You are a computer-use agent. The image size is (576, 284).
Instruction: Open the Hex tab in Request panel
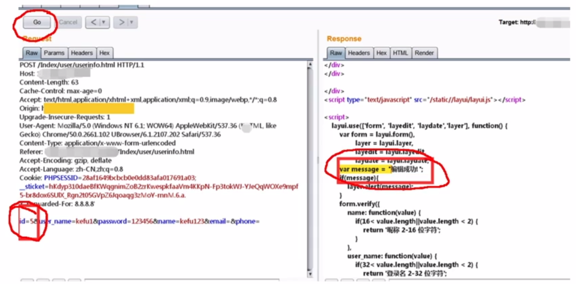(x=105, y=53)
